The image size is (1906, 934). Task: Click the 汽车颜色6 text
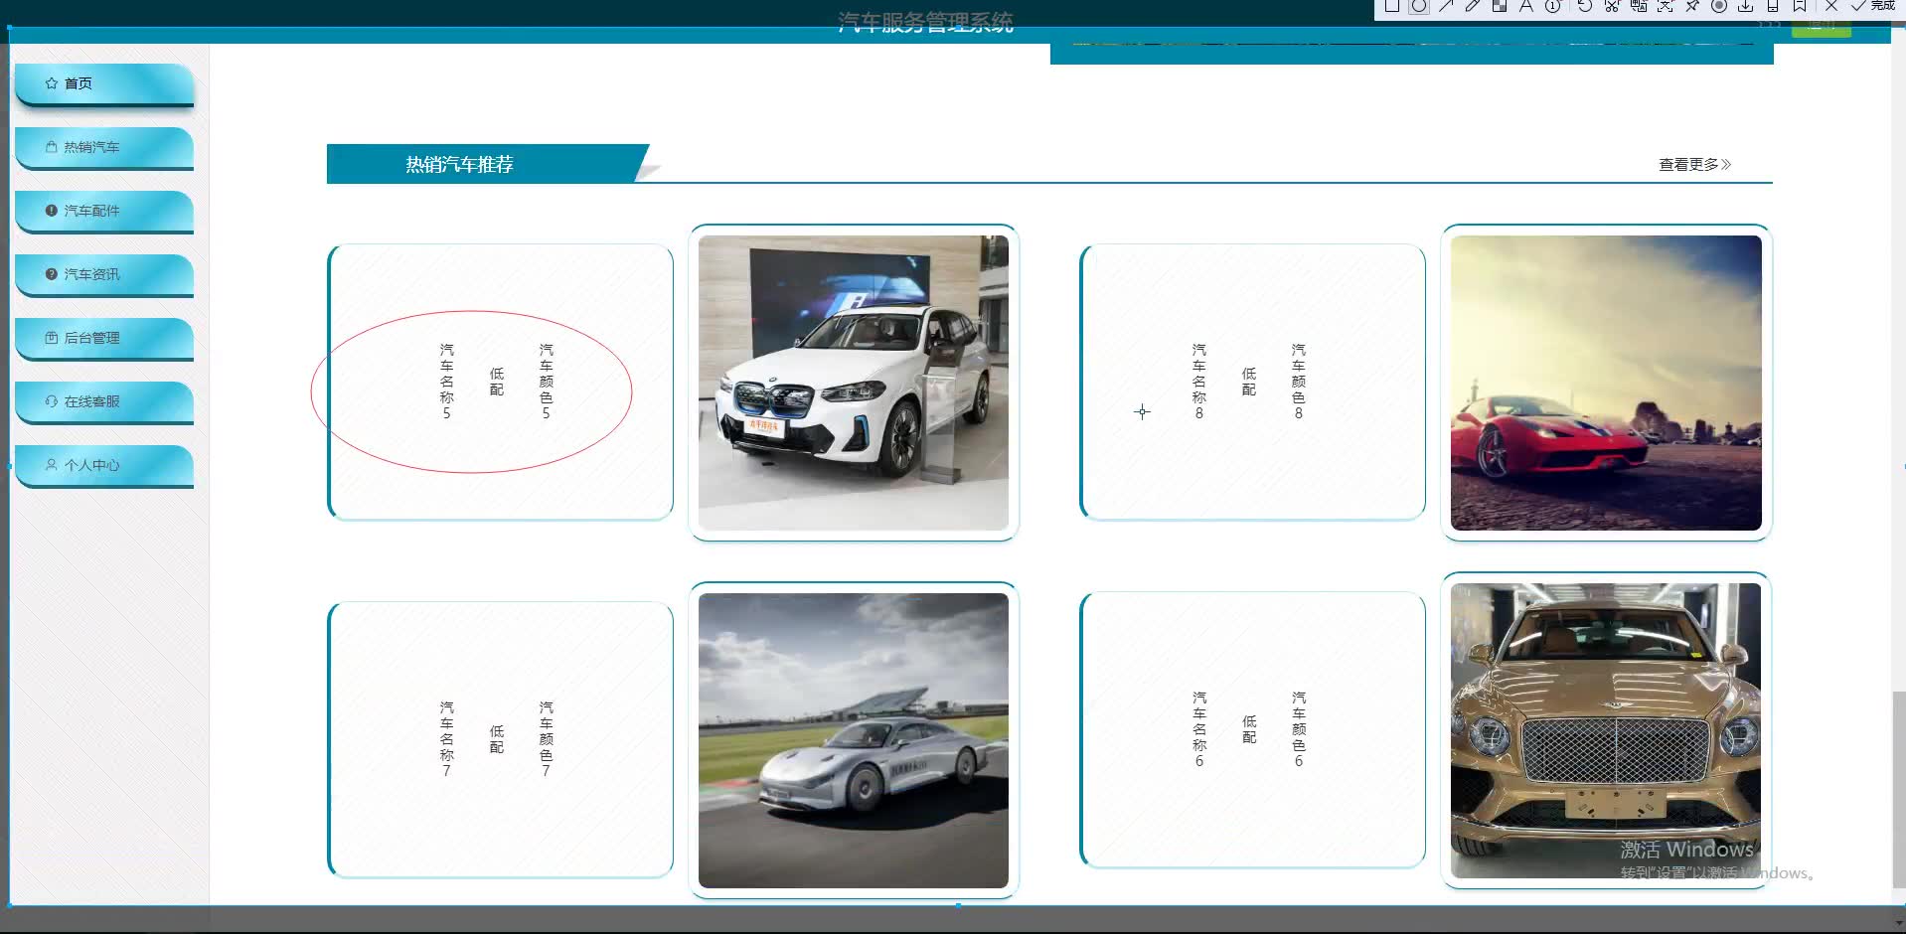coord(1299,729)
